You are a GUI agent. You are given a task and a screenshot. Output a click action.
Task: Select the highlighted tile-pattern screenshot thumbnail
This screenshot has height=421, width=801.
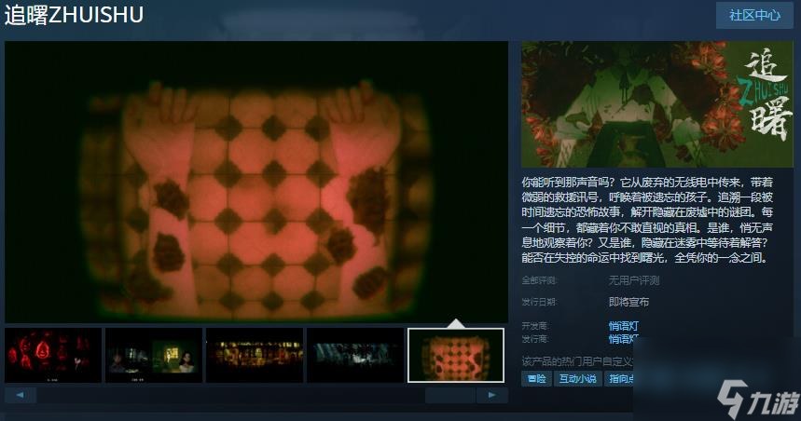[456, 355]
